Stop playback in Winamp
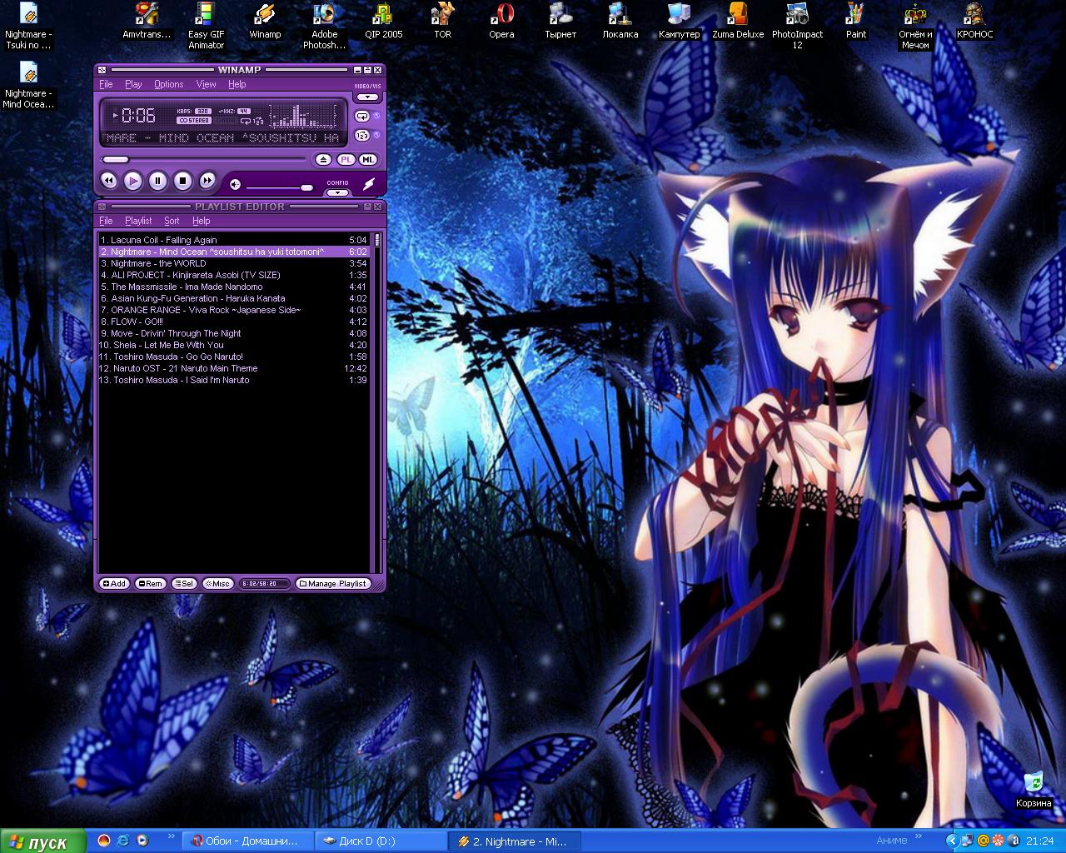 [x=182, y=181]
